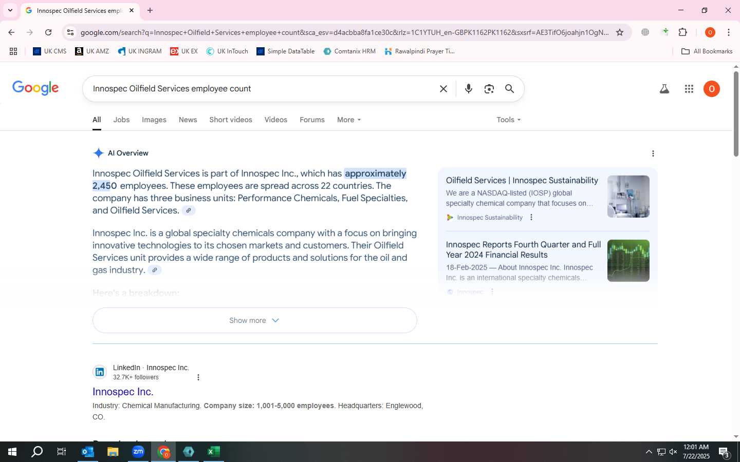Open tab groups grid in bookmarks bar

[13, 51]
